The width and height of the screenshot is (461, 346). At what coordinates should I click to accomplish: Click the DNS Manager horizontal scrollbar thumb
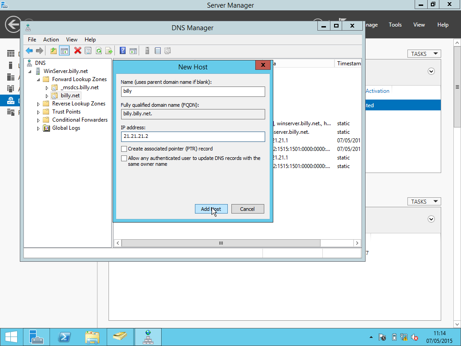[221, 243]
